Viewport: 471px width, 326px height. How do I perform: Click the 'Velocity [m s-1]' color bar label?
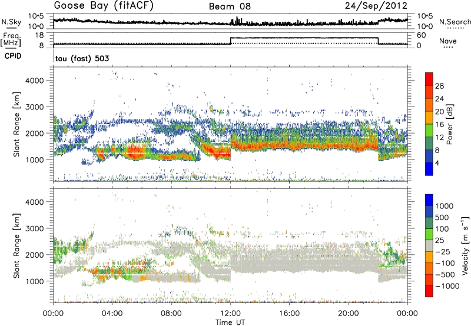coord(465,246)
